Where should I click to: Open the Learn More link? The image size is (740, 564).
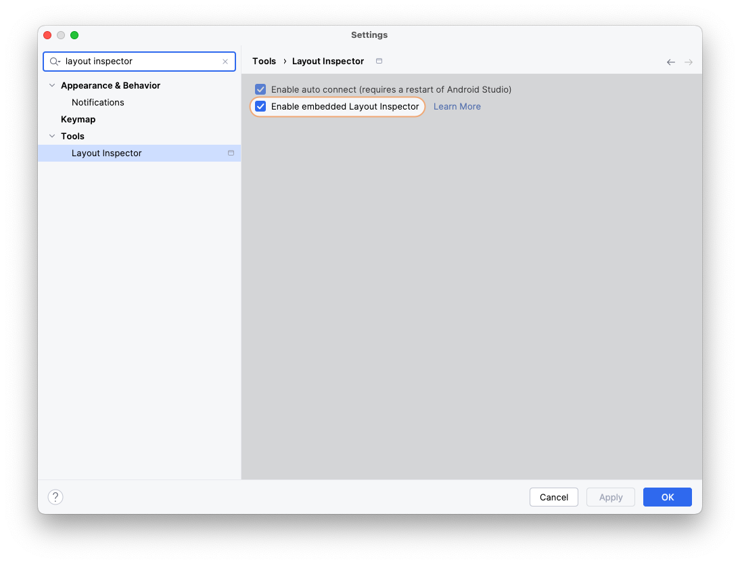457,106
